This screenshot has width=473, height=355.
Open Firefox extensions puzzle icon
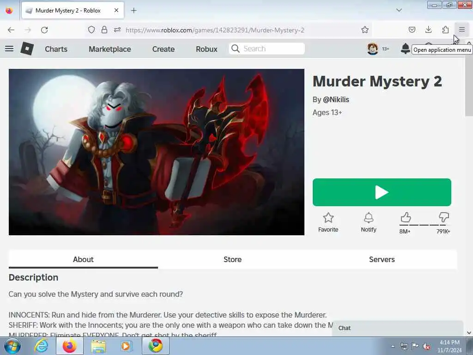(x=445, y=30)
